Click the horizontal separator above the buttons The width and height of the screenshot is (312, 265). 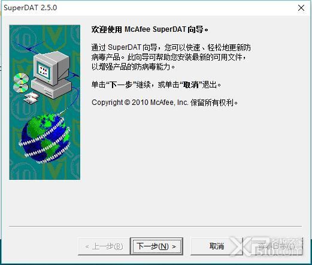(x=155, y=226)
